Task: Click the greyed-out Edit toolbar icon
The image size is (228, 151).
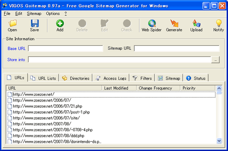Action: [x=104, y=23]
